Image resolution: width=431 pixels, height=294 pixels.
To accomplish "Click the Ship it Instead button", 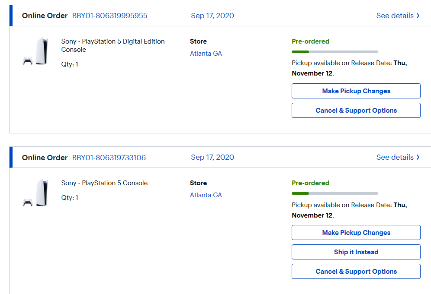I will point(356,252).
